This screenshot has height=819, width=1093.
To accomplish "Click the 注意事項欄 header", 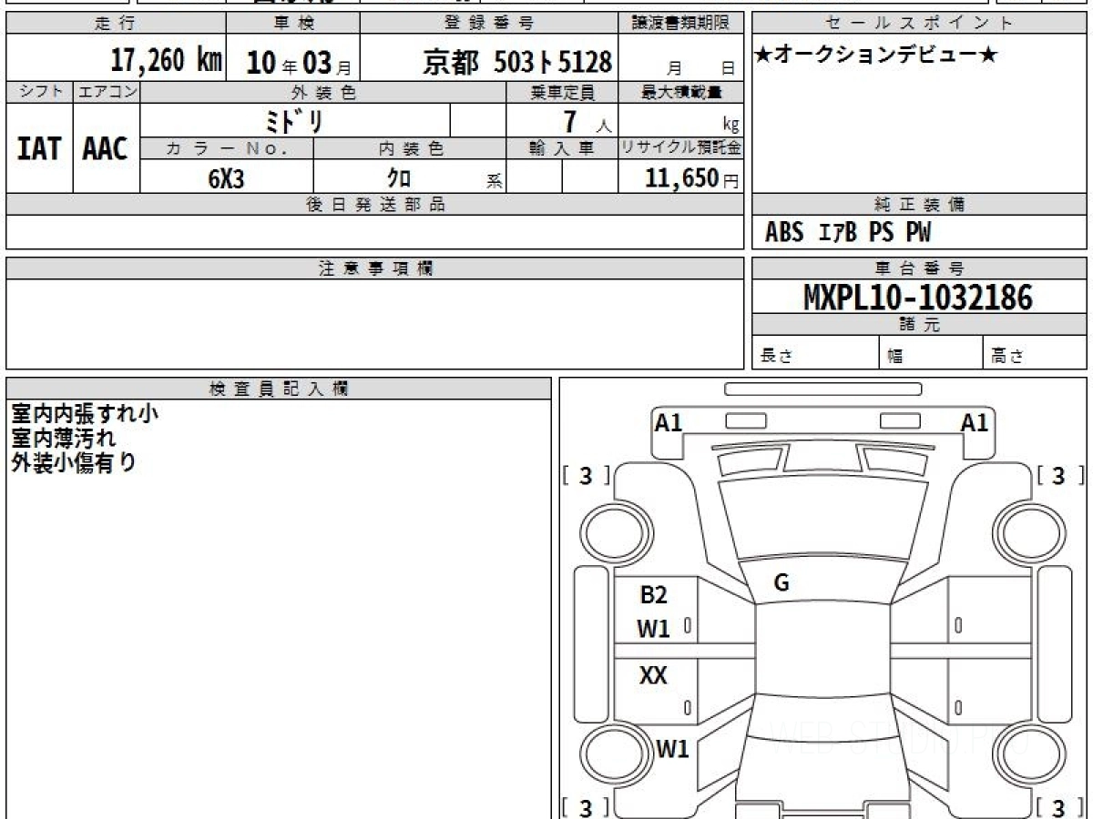I will [374, 268].
